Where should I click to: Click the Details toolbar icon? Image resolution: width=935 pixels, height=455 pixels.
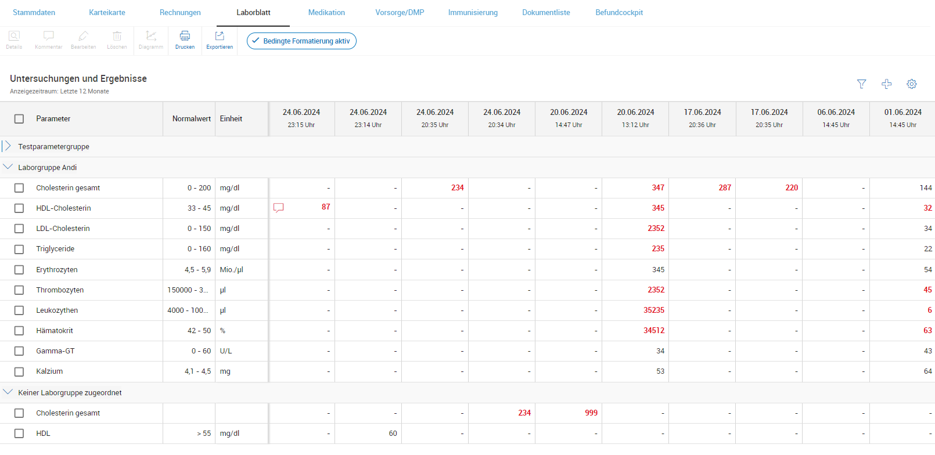(x=14, y=37)
